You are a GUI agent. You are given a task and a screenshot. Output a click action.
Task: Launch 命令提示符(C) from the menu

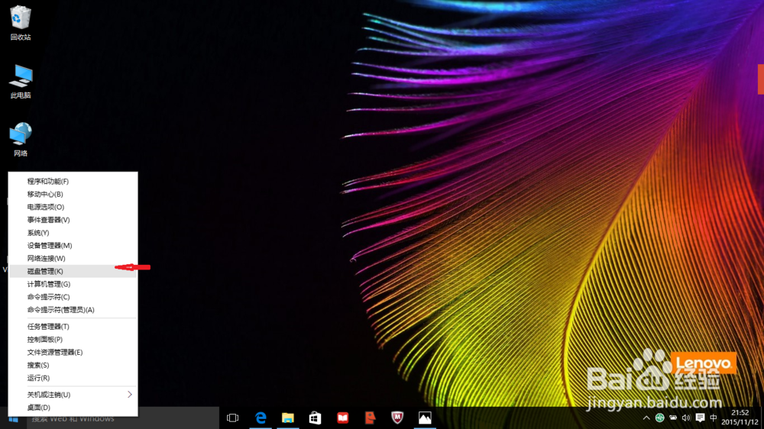(73, 296)
